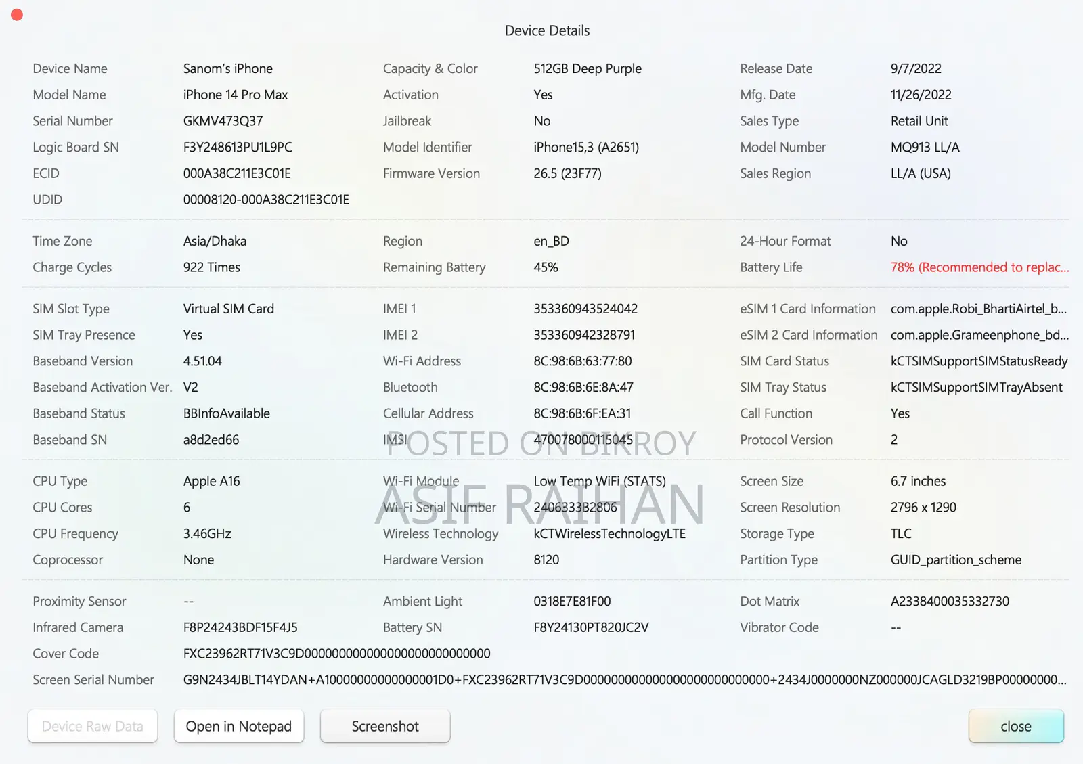The width and height of the screenshot is (1083, 764).
Task: Select the ECID value 000A38C211E3C01E
Action: (237, 173)
